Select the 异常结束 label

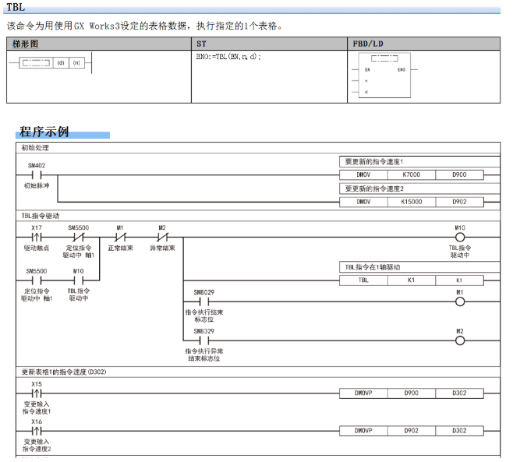(x=162, y=249)
